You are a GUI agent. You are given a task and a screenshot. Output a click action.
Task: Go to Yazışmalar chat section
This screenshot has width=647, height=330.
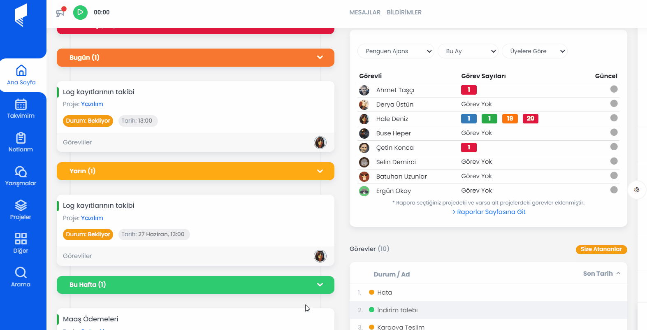[x=21, y=176]
